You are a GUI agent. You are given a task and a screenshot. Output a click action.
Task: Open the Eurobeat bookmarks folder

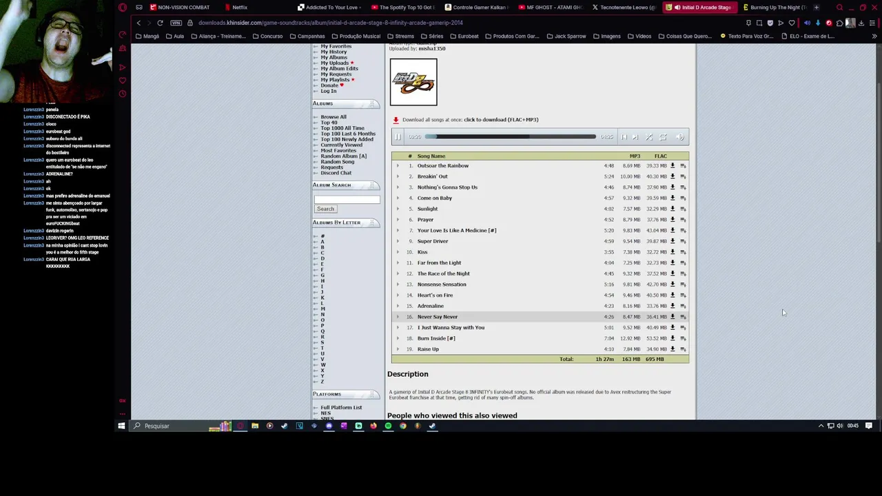(464, 37)
